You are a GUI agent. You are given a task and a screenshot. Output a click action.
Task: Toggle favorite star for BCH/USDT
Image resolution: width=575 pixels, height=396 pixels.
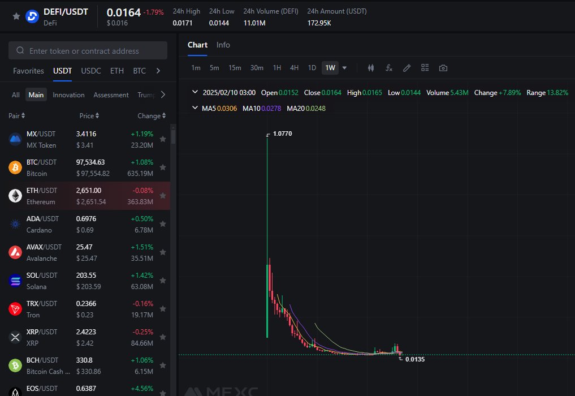(163, 365)
